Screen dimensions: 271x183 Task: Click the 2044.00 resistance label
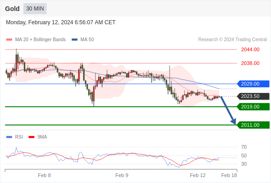click(x=250, y=49)
